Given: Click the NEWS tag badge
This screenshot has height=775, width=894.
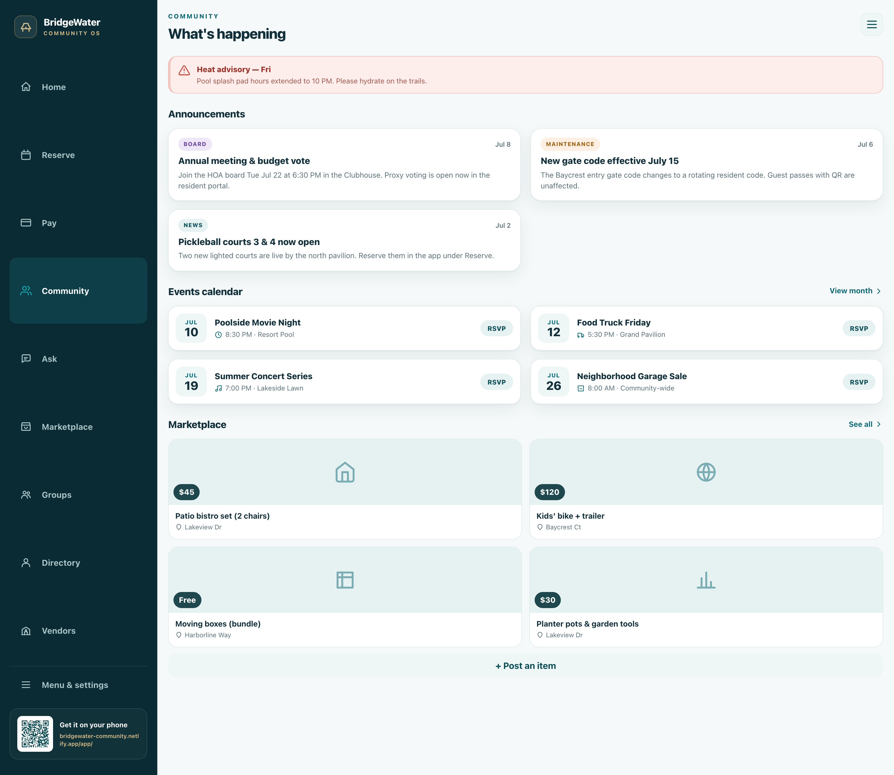Looking at the screenshot, I should (x=193, y=225).
